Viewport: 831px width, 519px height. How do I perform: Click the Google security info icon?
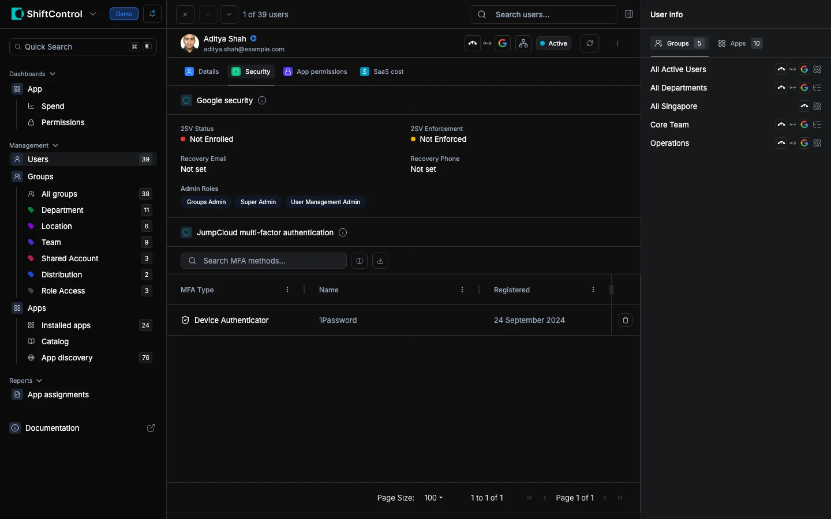pyautogui.click(x=262, y=100)
